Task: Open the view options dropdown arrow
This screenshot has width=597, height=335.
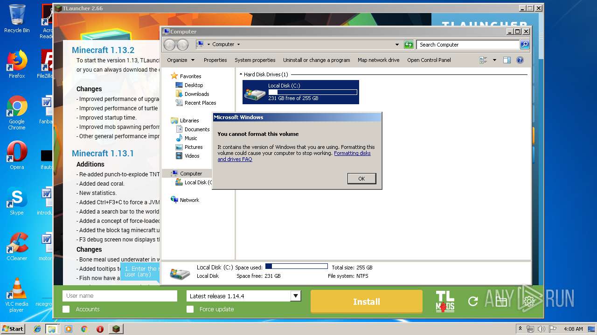Action: pos(494,60)
